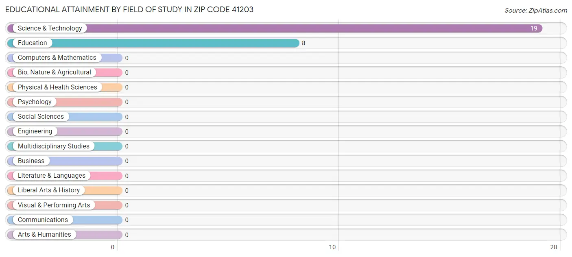
Task: Click the Physical & Health Sciences label
Action: point(57,87)
